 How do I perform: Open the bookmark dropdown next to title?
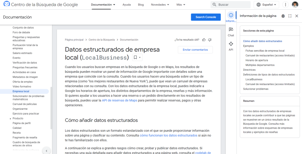[137, 57]
